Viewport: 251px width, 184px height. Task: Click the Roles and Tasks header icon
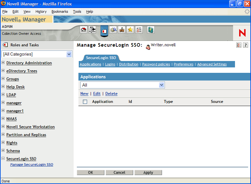click(5, 45)
